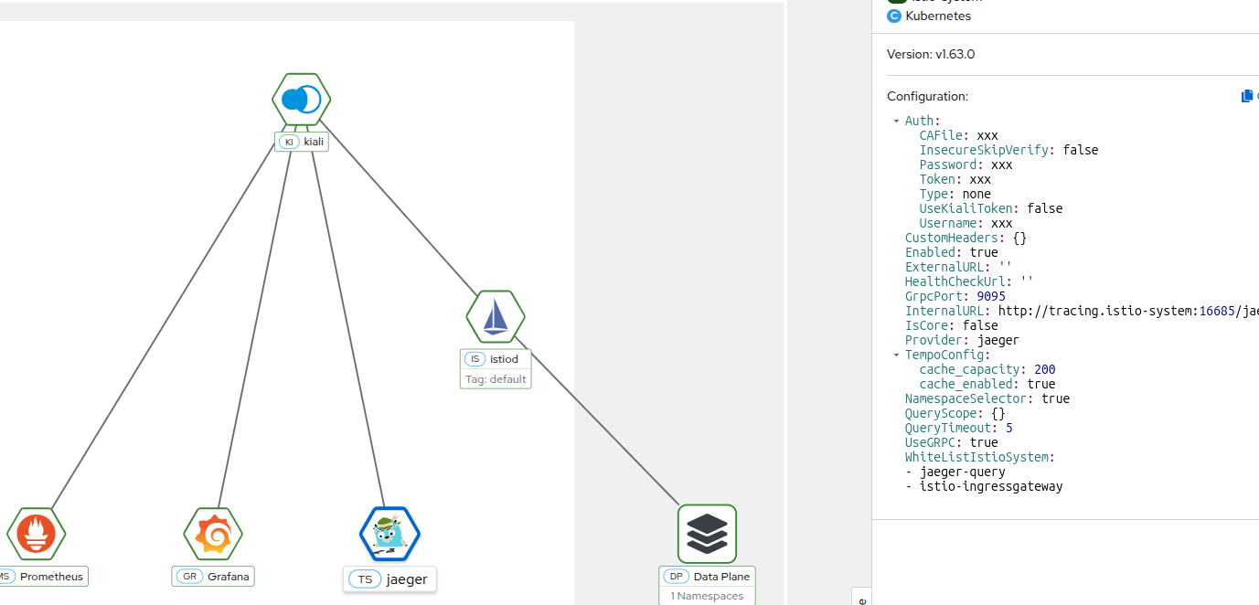This screenshot has height=605, width=1259.
Task: Click the InternalURL tracing address line
Action: point(1082,311)
